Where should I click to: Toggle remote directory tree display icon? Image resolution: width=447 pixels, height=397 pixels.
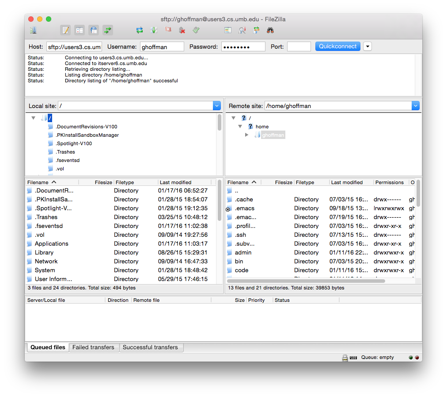click(x=94, y=30)
